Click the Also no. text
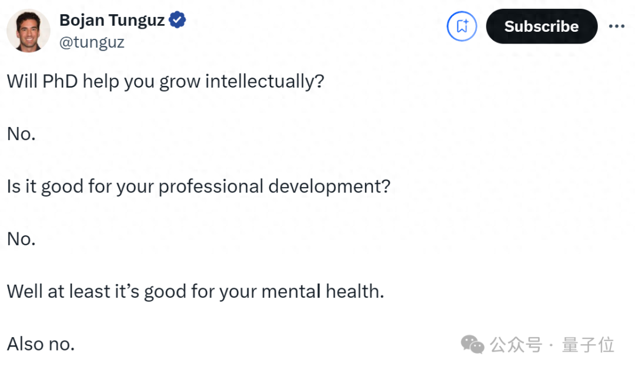This screenshot has width=635, height=370. coord(40,344)
